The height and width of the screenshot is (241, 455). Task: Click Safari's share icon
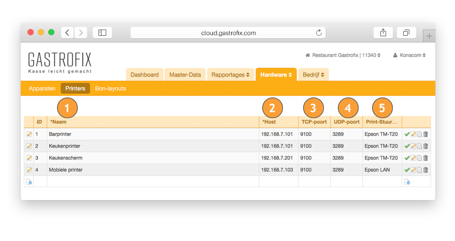(383, 33)
